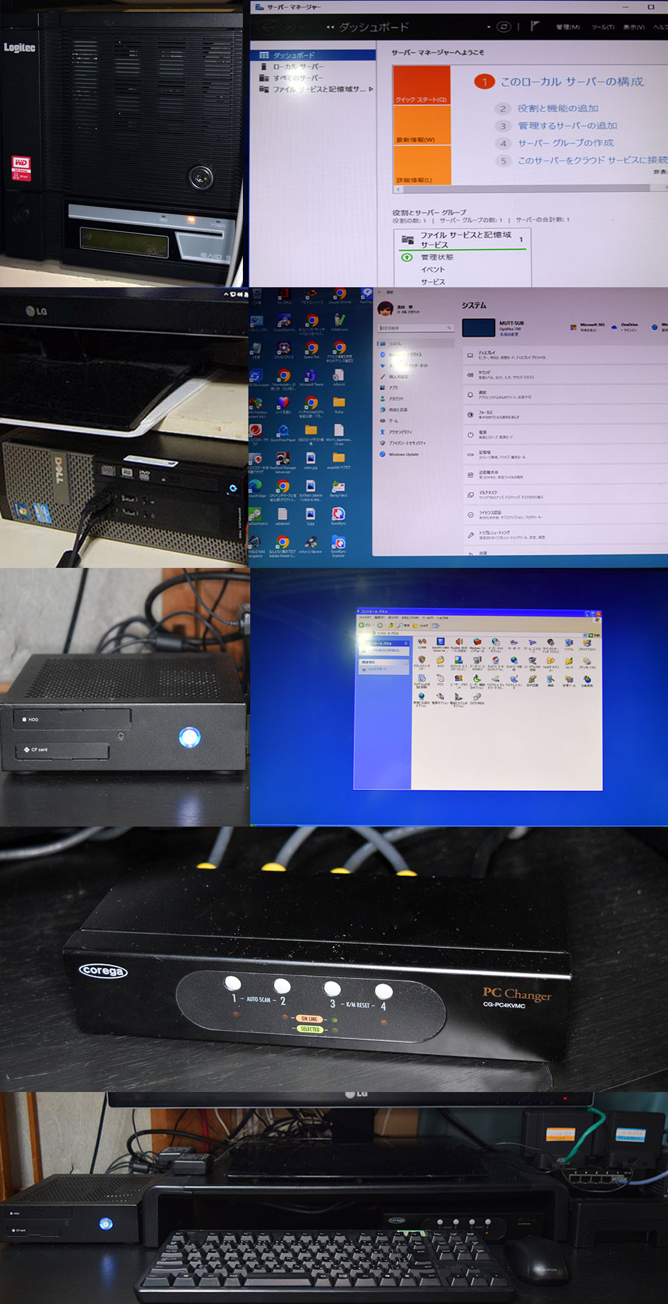Open the サウンド system setting row
The height and width of the screenshot is (1304, 668).
click(565, 375)
